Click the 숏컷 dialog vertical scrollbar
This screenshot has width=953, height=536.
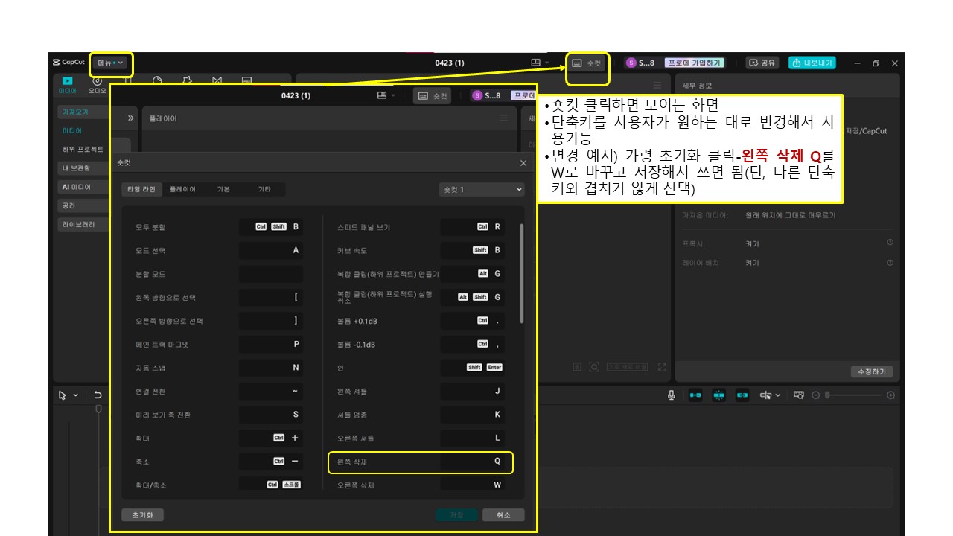click(x=521, y=272)
